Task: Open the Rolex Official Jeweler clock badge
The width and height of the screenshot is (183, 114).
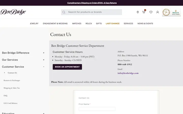Action: (x=171, y=12)
